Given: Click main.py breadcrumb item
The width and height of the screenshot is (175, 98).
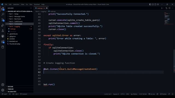Looking at the screenshot, I should (x=52, y=11).
